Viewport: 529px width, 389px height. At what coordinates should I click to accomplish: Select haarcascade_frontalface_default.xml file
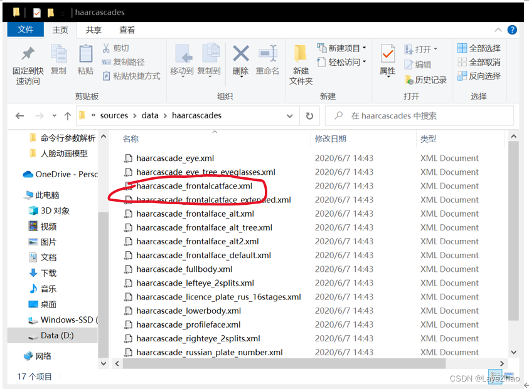[x=203, y=256]
